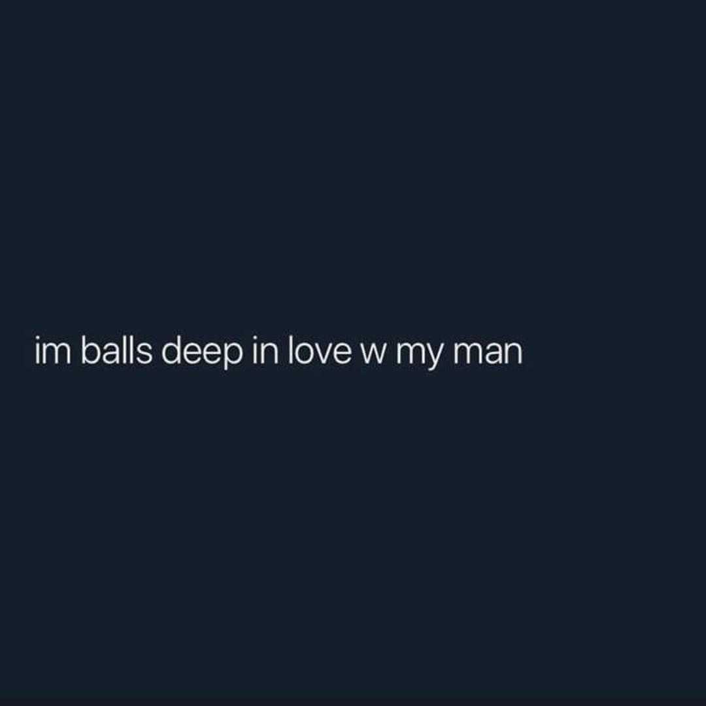This screenshot has height=706, width=706.
Task: Click the letter "d" in "deep"
Action: point(171,350)
